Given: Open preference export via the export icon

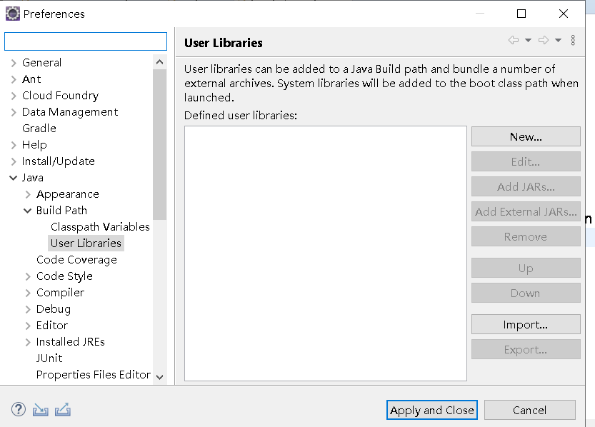Looking at the screenshot, I should pyautogui.click(x=62, y=409).
